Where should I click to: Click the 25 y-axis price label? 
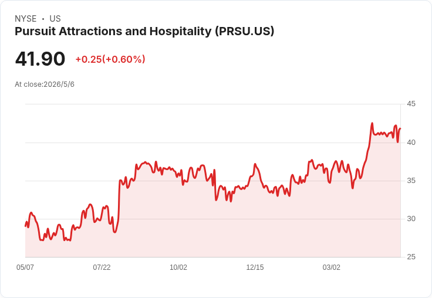(x=411, y=257)
